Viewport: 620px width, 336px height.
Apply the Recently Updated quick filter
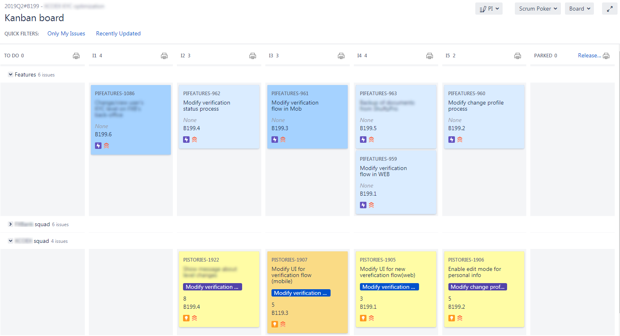(x=118, y=33)
